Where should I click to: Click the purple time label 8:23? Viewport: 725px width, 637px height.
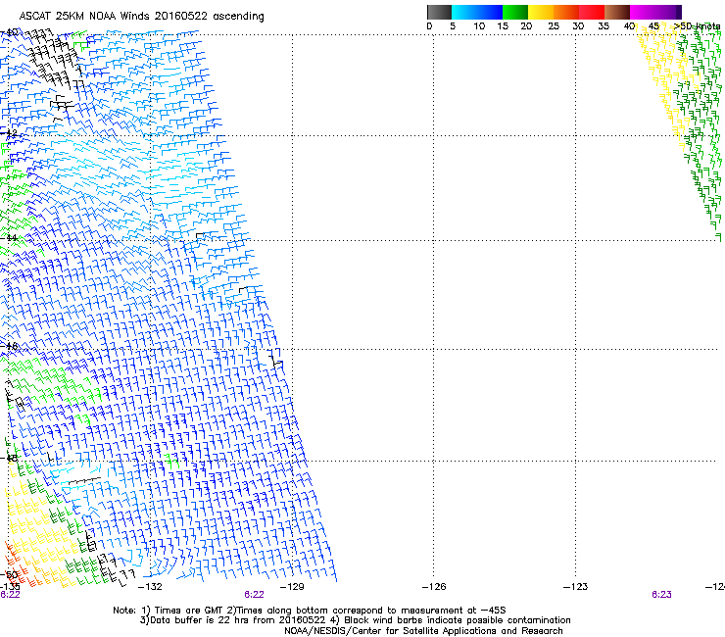pyautogui.click(x=661, y=595)
